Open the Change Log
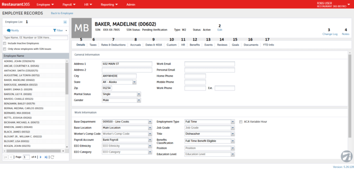 (330, 34)
